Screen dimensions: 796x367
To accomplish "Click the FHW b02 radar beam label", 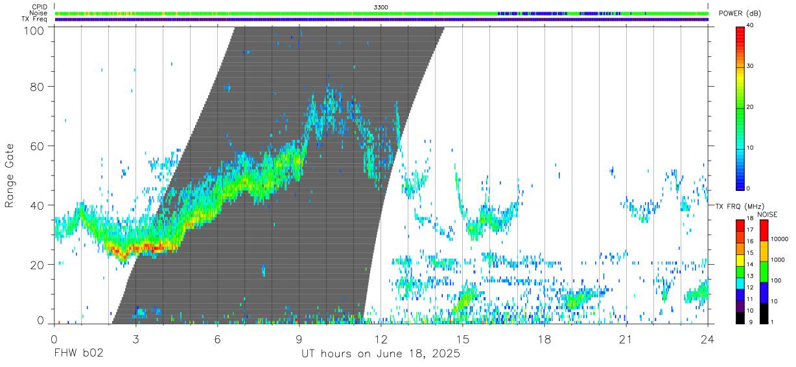I will point(78,353).
